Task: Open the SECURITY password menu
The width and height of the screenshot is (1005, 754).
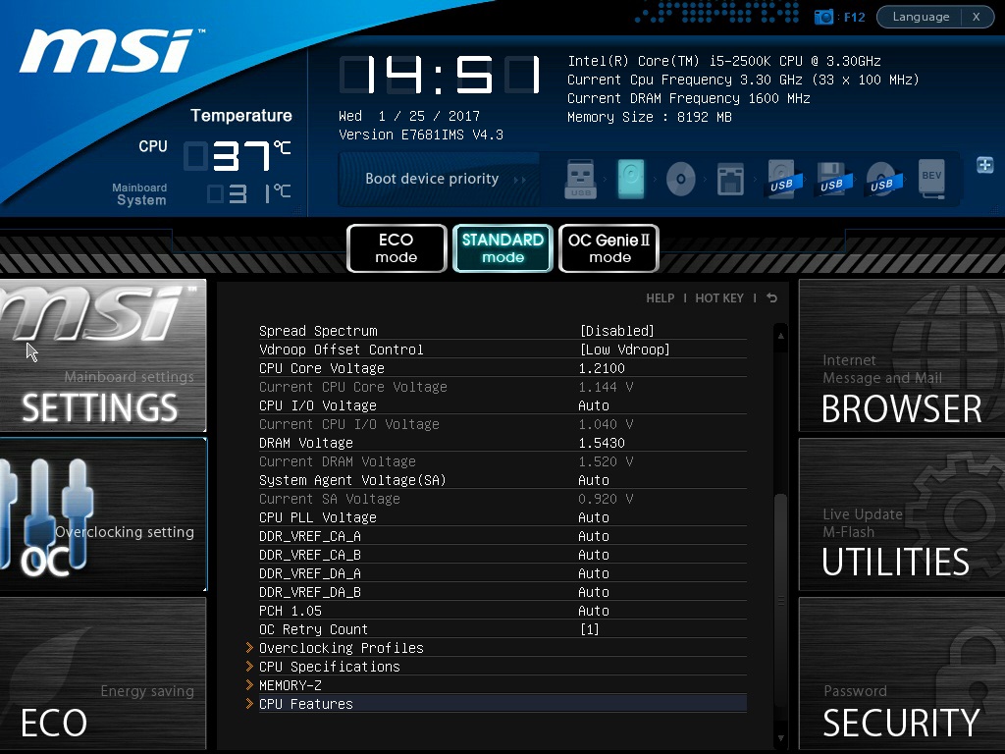Action: (x=902, y=673)
